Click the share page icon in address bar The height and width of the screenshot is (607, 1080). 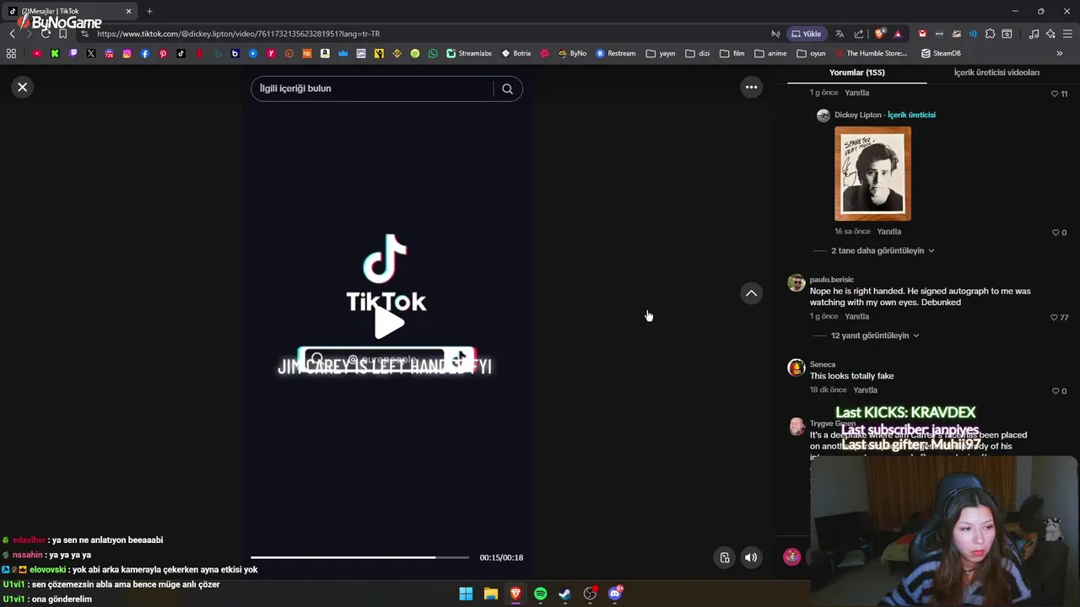pos(859,34)
